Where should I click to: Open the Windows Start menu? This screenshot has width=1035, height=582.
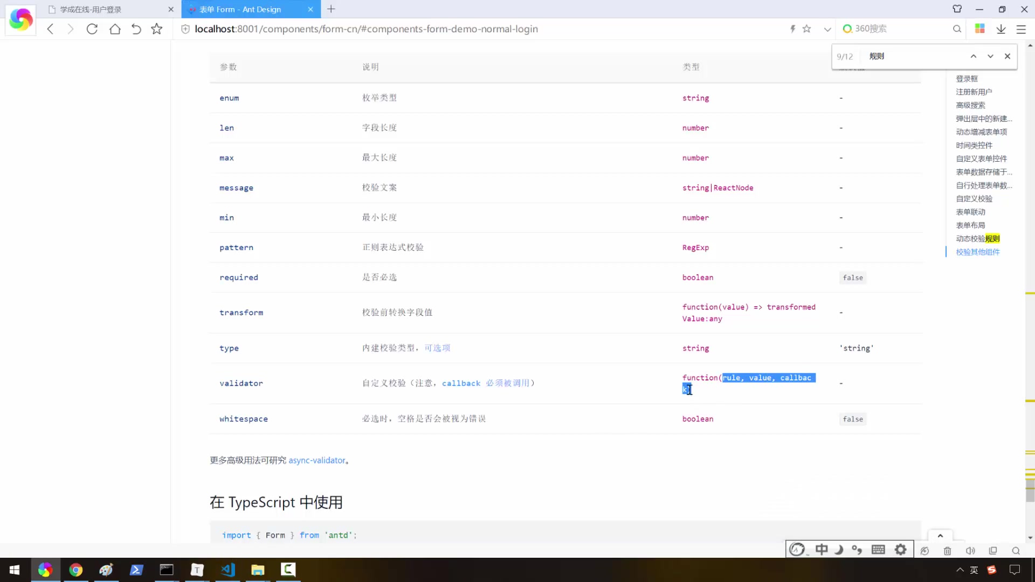[15, 570]
